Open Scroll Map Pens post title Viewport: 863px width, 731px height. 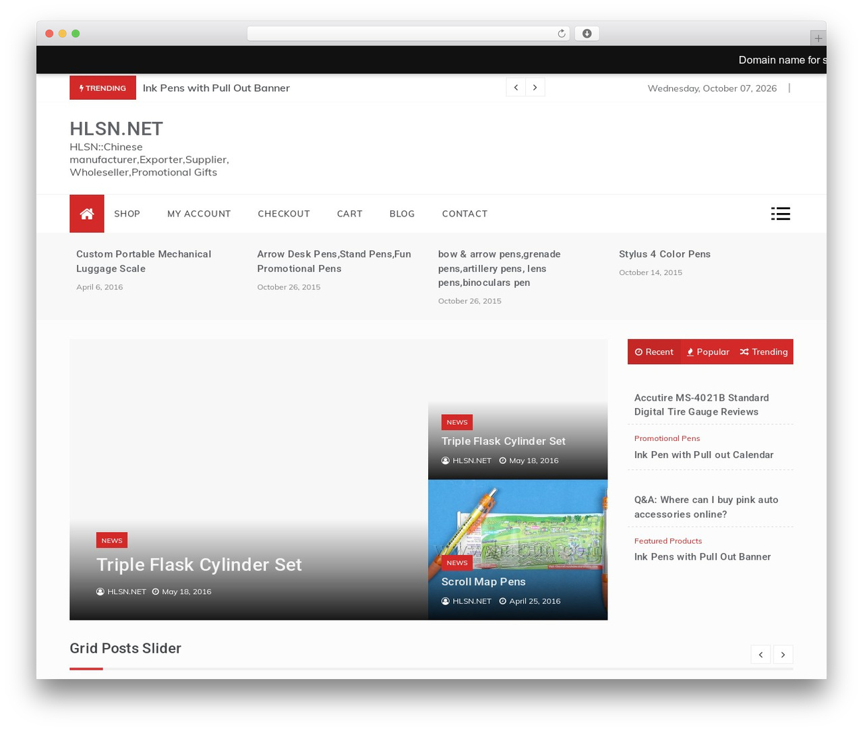click(483, 581)
